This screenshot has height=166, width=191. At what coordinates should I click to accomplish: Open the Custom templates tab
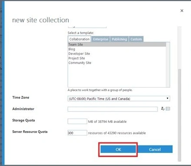click(136, 39)
